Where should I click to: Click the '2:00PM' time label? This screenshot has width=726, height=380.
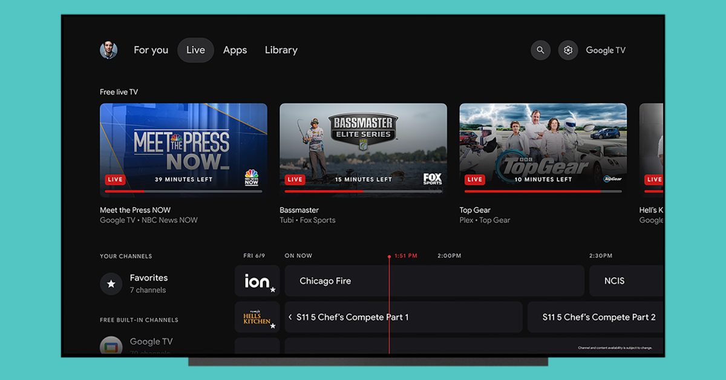tap(450, 256)
